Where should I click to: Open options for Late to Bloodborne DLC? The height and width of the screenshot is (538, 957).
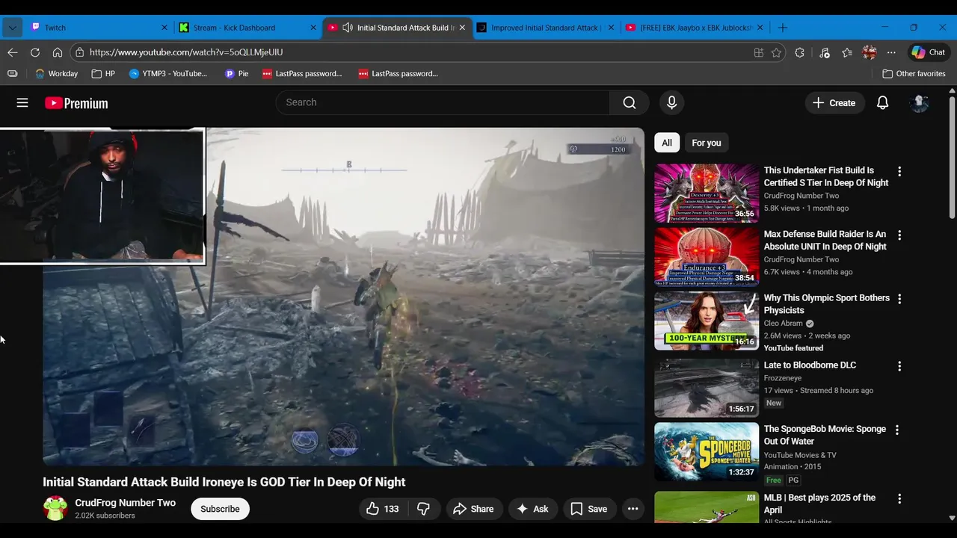pos(899,366)
